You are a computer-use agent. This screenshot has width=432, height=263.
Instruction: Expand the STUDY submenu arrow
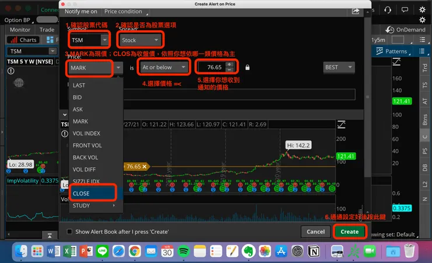tap(114, 205)
